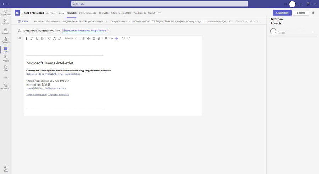Expand the Megjelenítés ezzel az állapottal dropdown
This screenshot has width=319, height=174.
[85, 21]
